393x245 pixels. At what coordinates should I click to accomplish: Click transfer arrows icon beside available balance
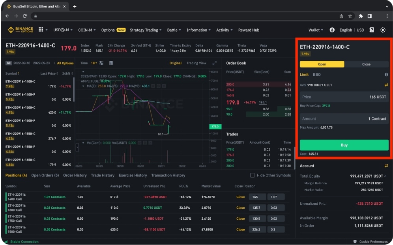click(x=386, y=85)
